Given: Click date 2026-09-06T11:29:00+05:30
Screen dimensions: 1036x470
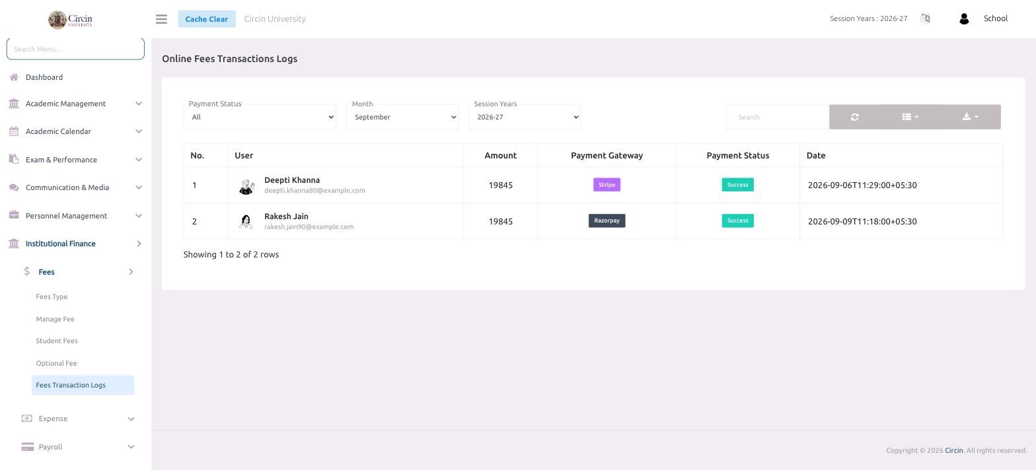Looking at the screenshot, I should [862, 185].
